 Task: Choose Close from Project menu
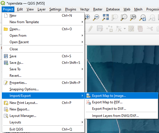coord(43,49)
